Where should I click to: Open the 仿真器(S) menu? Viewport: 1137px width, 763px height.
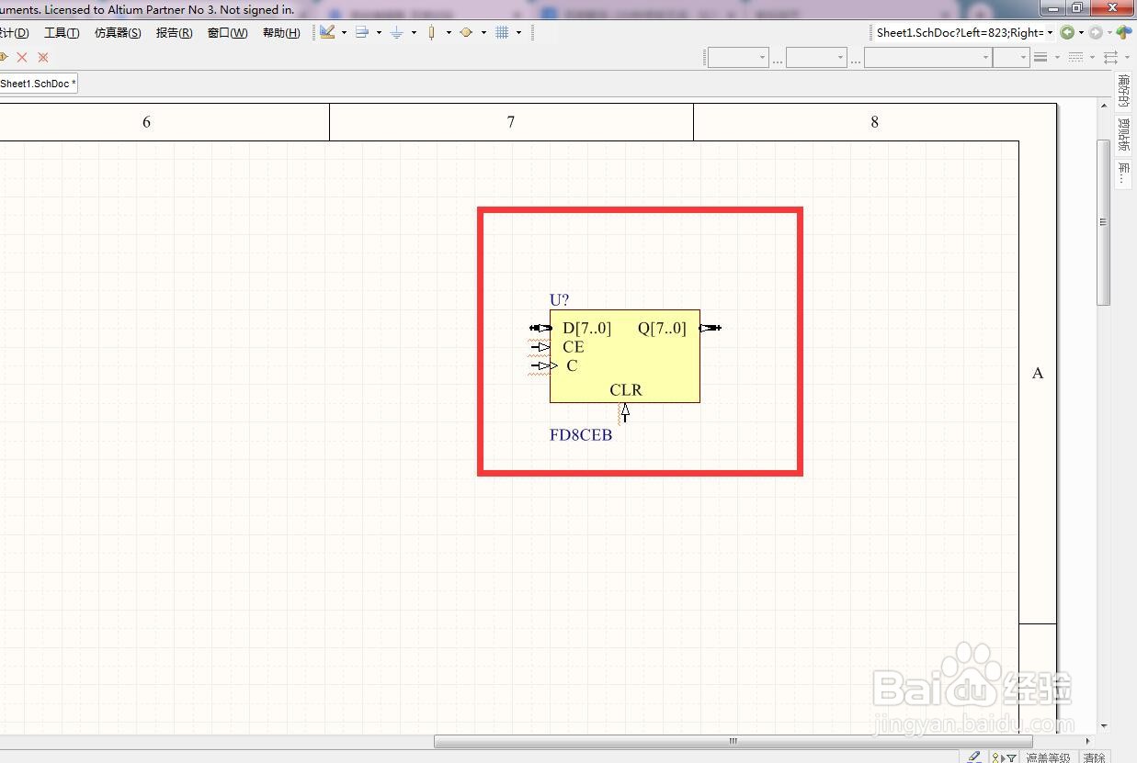pyautogui.click(x=118, y=32)
